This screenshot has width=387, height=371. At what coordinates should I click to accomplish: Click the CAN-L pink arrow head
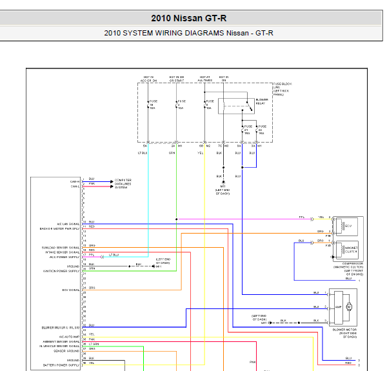[x=112, y=186]
